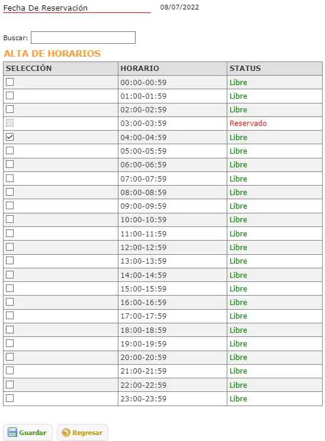Image resolution: width=325 pixels, height=441 pixels.
Task: Select the 20:00-20:59 slot checkbox
Action: point(10,357)
